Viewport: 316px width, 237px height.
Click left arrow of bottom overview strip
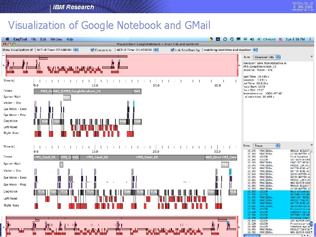click(4, 227)
